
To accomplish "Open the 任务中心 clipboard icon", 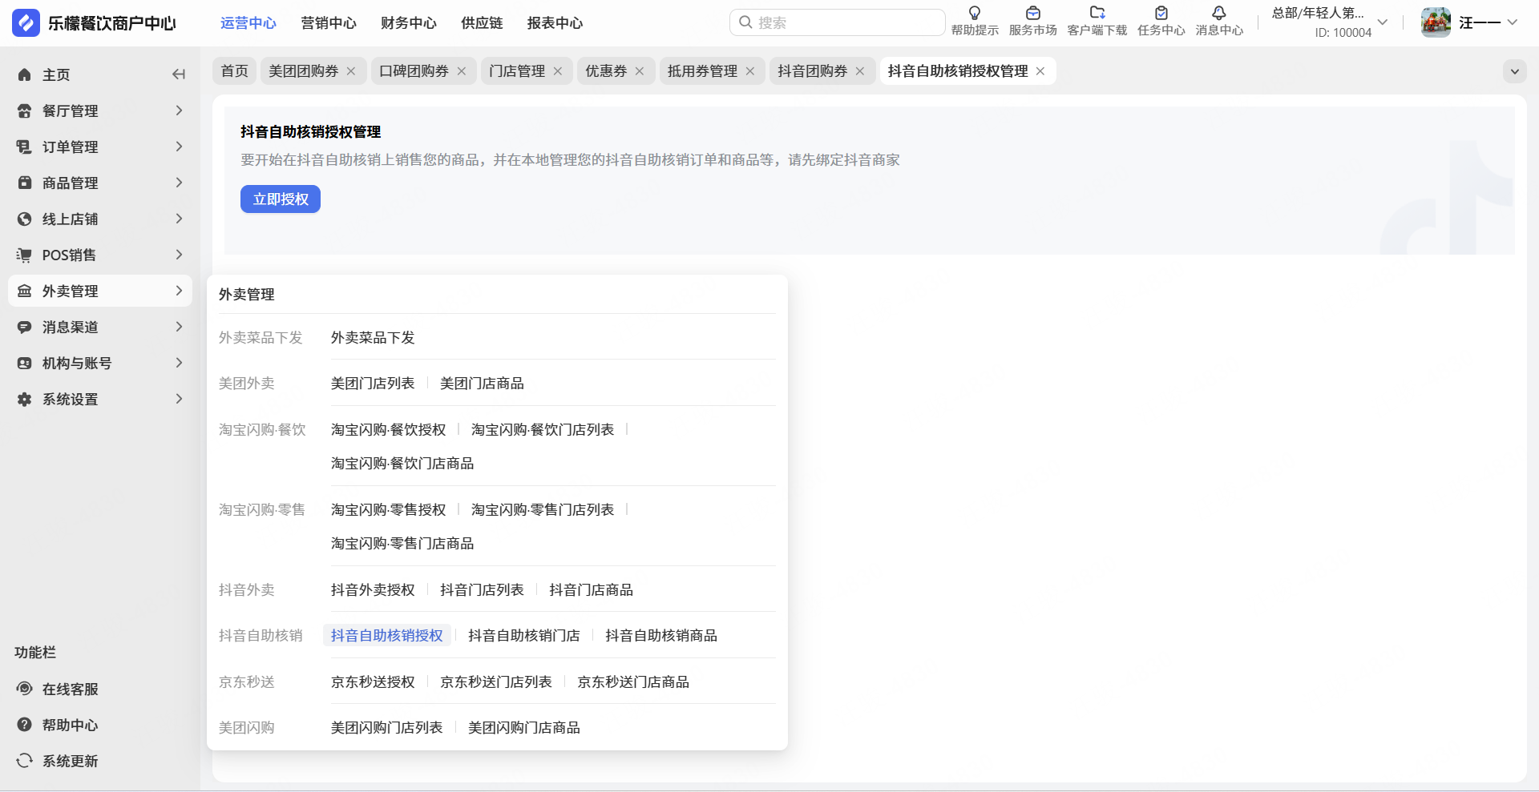I will [1161, 14].
